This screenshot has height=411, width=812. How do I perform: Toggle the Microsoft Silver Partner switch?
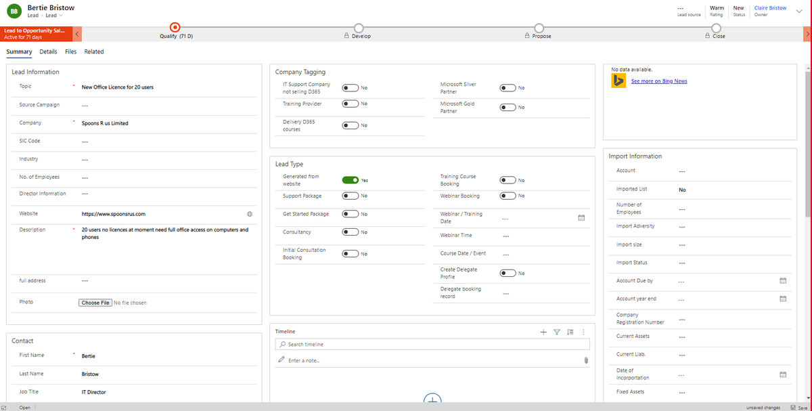click(507, 88)
